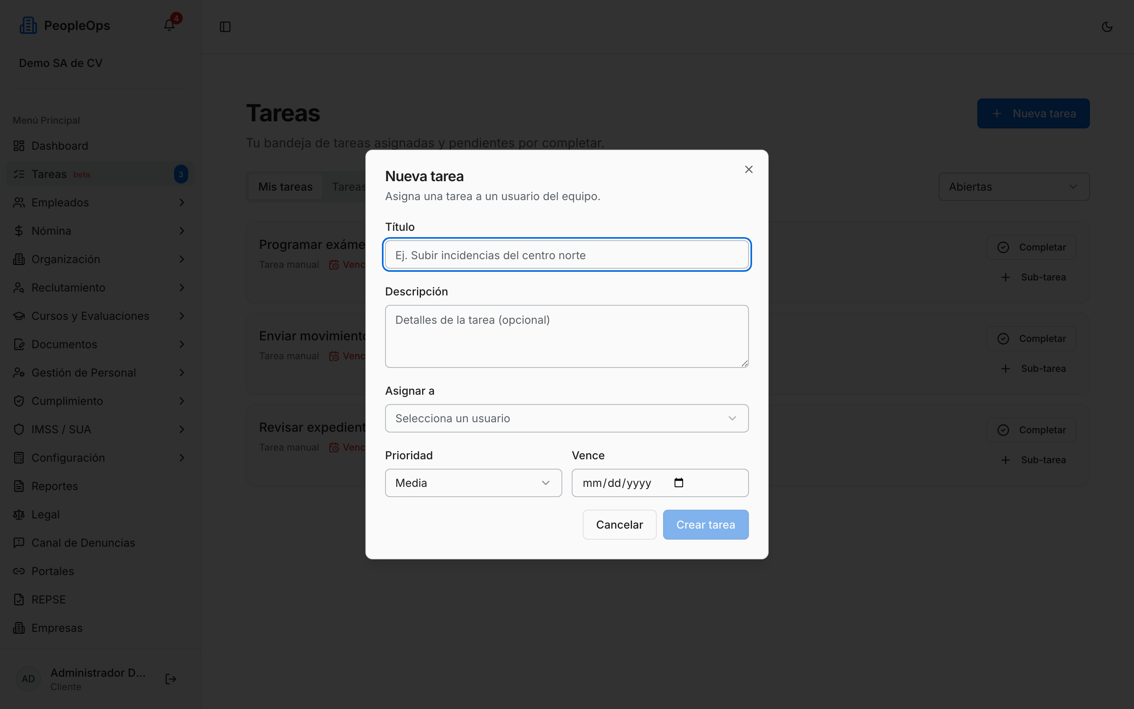Open Legal in the sidebar
This screenshot has width=1134, height=709.
pyautogui.click(x=100, y=514)
